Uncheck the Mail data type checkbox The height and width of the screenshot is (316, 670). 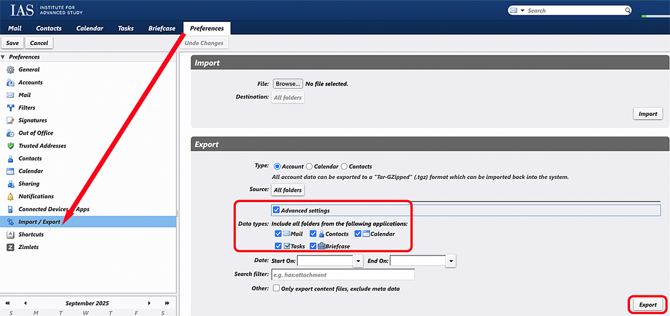[x=278, y=234]
